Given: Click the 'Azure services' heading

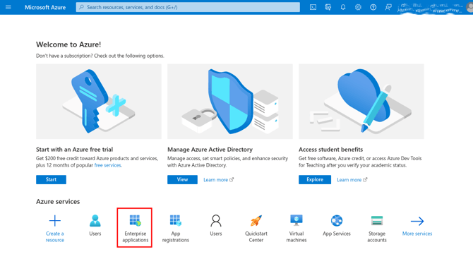Looking at the screenshot, I should [x=58, y=201].
